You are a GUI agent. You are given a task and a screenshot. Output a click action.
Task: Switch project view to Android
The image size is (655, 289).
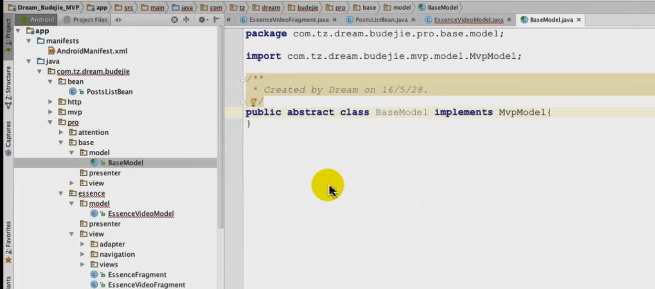tap(37, 20)
